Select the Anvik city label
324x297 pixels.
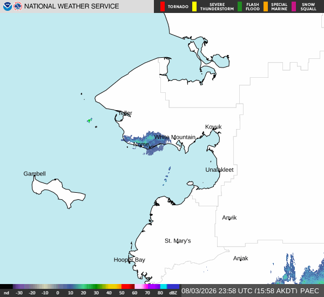230,218
